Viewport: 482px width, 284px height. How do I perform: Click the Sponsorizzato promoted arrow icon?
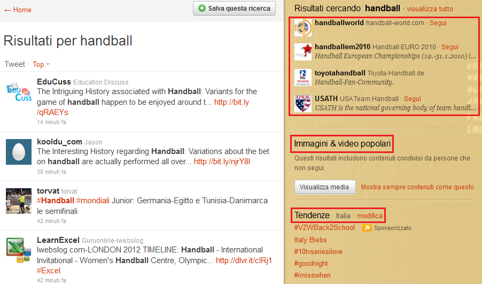367,228
